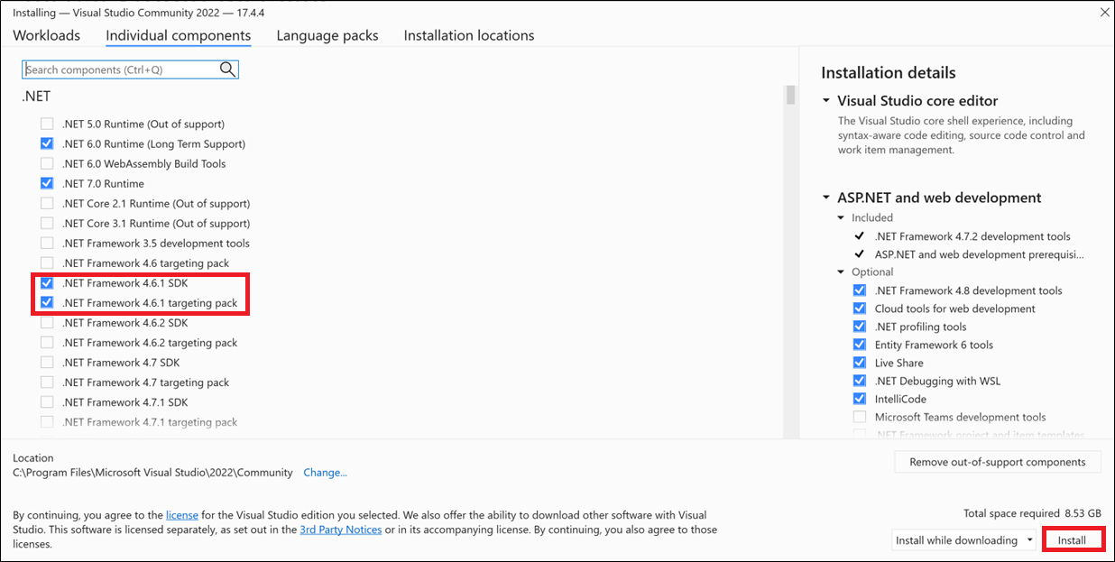The width and height of the screenshot is (1115, 562).
Task: Collapse Visual Studio core editor section
Action: pyautogui.click(x=826, y=101)
